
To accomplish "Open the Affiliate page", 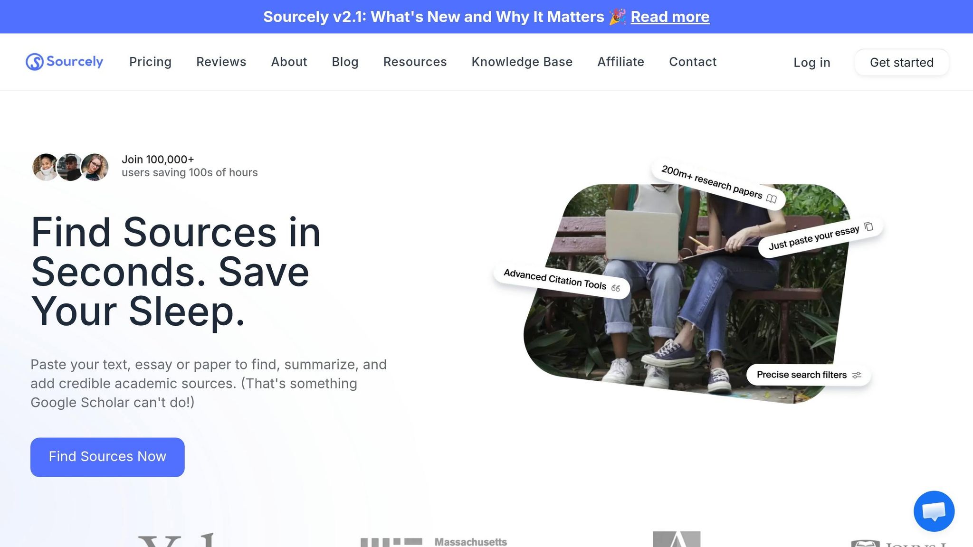I will click(620, 62).
